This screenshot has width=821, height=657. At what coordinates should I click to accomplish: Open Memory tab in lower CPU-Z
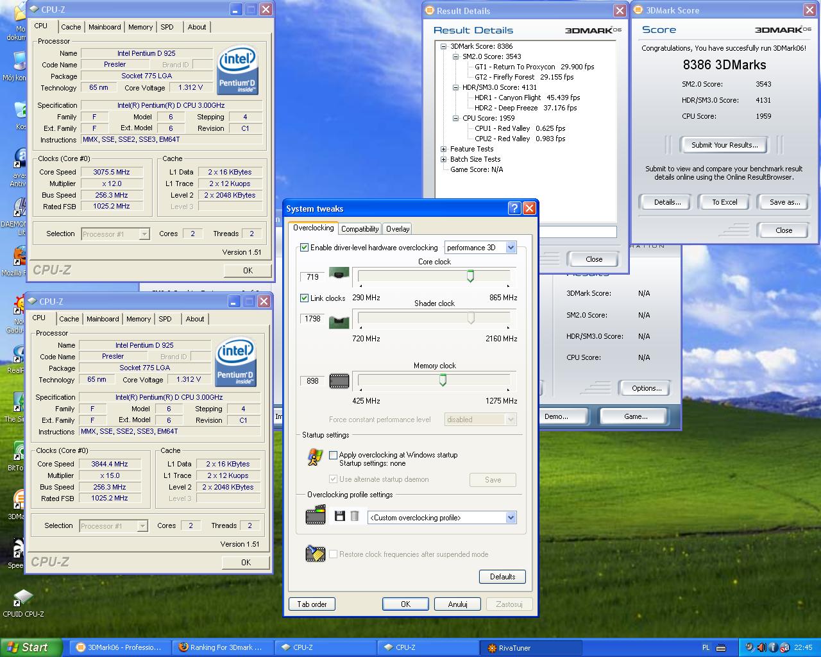pyautogui.click(x=139, y=319)
